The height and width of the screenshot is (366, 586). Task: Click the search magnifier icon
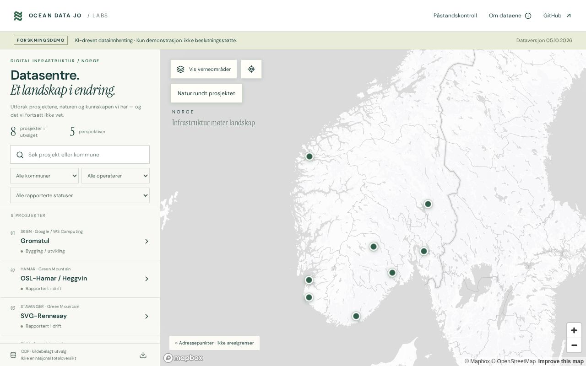tap(20, 155)
